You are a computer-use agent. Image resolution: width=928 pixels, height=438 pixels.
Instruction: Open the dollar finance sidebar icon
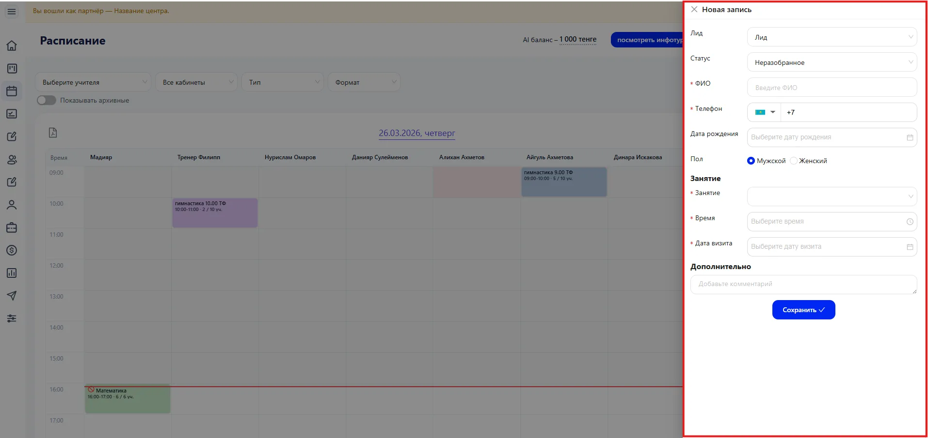pyautogui.click(x=12, y=250)
